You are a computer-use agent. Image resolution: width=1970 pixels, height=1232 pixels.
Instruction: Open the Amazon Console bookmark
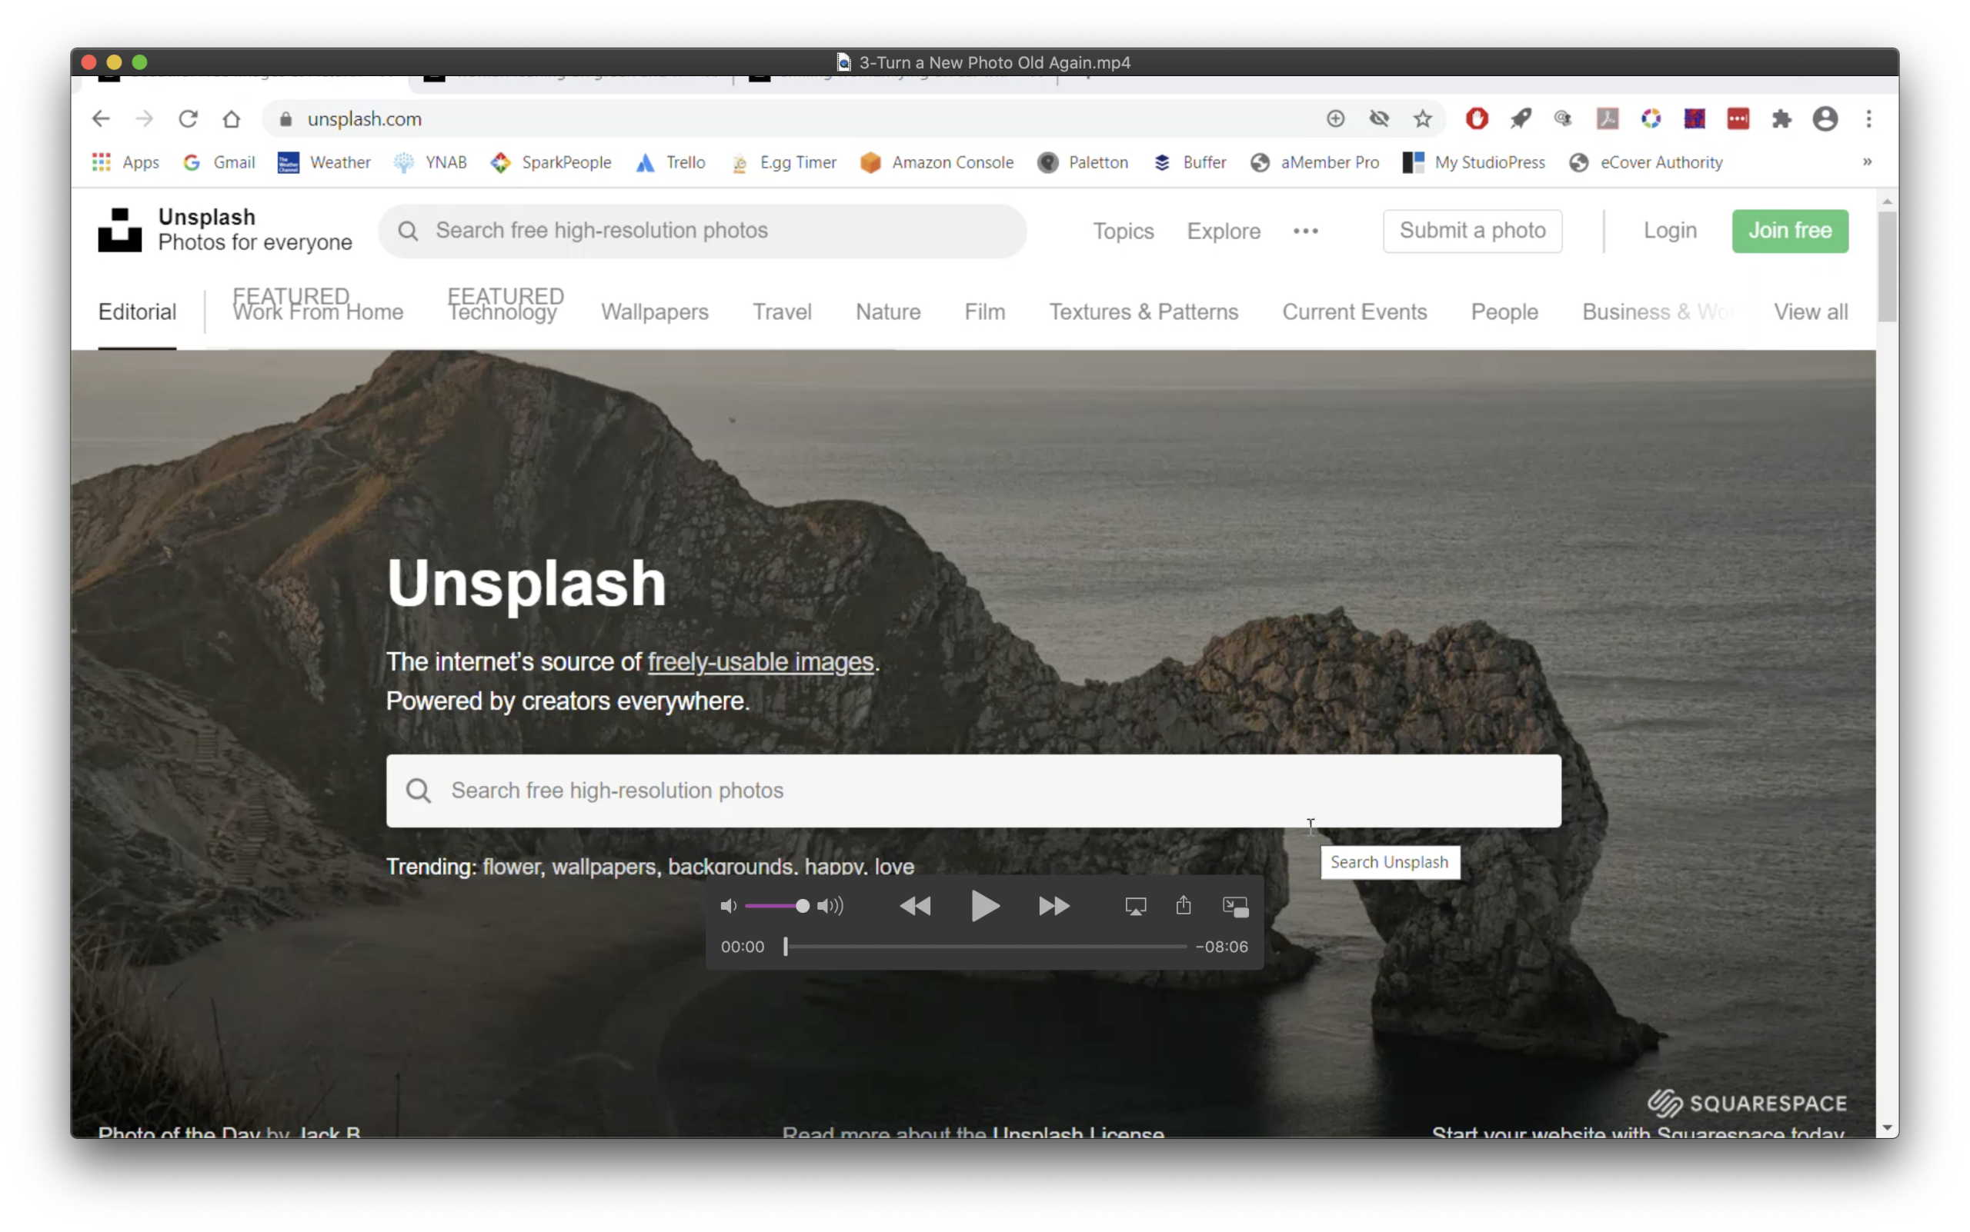tap(936, 162)
